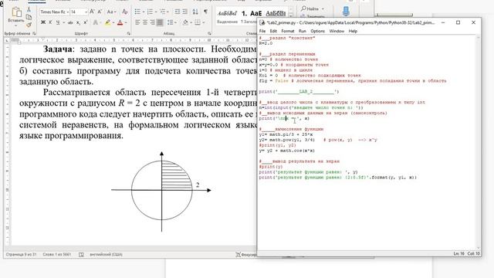Open the File menu in IDLE
494x278 pixels.
pos(262,31)
